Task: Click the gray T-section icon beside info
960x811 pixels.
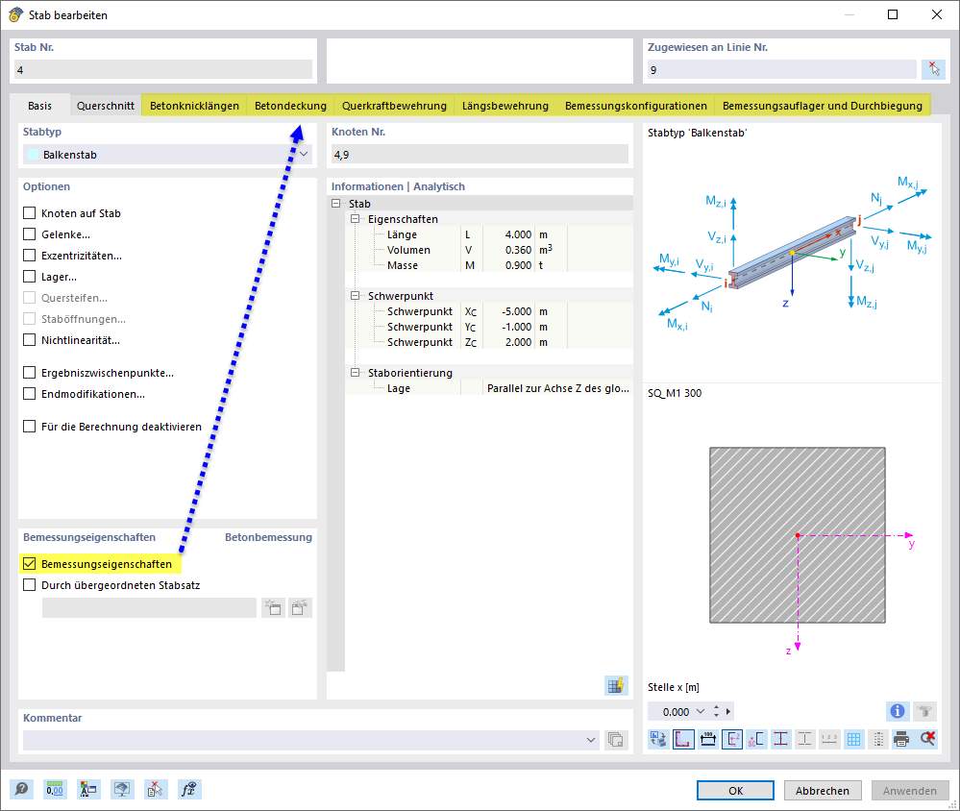Action: [x=924, y=711]
